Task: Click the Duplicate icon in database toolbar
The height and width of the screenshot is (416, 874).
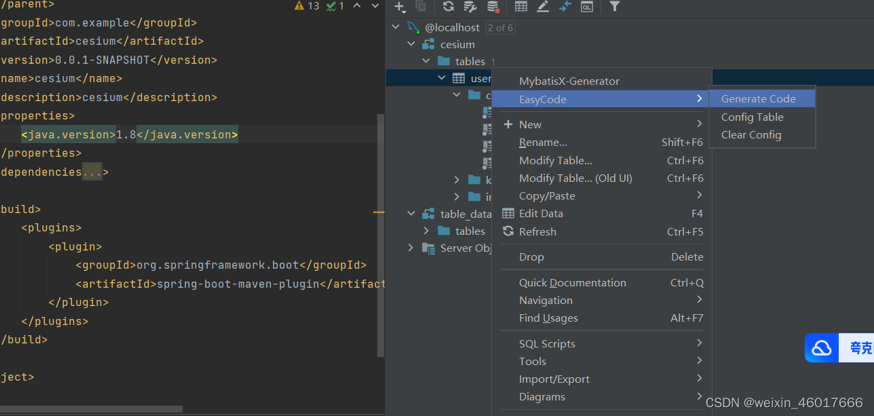Action: [421, 6]
